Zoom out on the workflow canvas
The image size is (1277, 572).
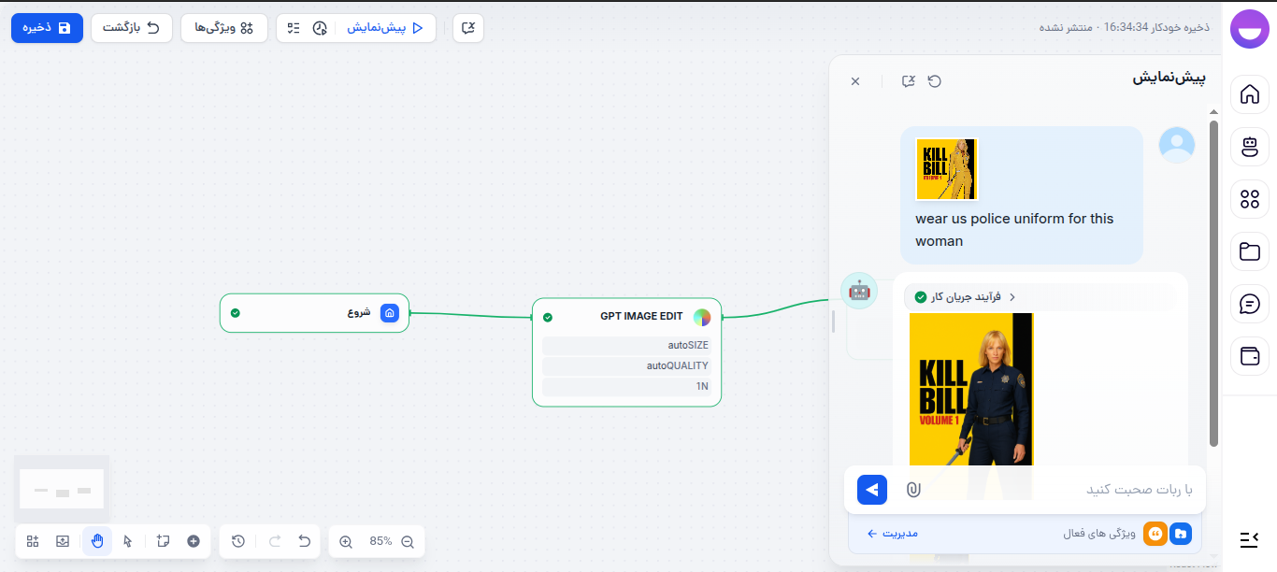pos(408,541)
